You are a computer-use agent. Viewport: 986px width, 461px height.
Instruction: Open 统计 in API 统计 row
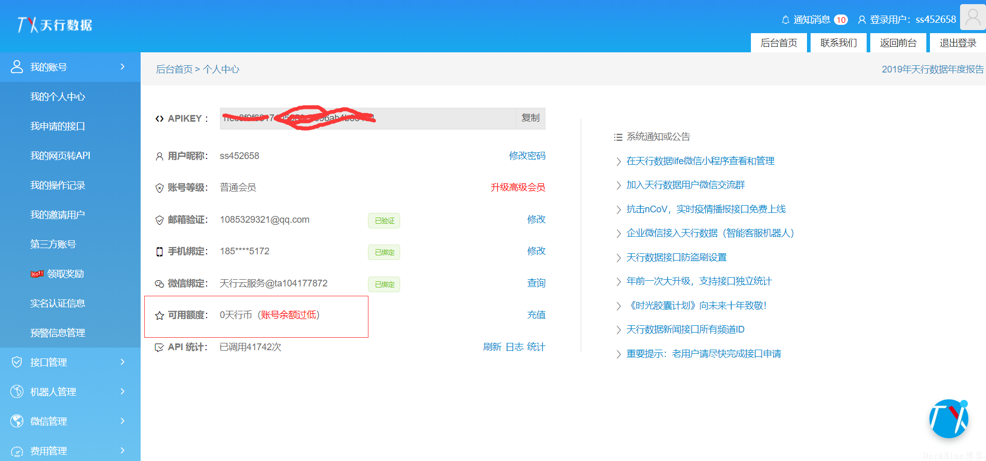537,347
